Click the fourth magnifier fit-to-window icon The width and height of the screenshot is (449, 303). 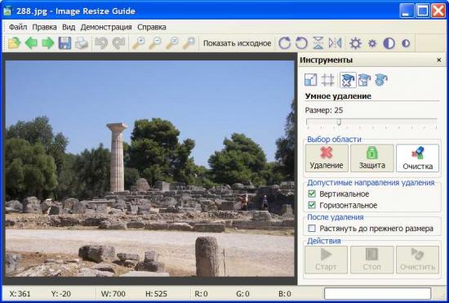[189, 43]
